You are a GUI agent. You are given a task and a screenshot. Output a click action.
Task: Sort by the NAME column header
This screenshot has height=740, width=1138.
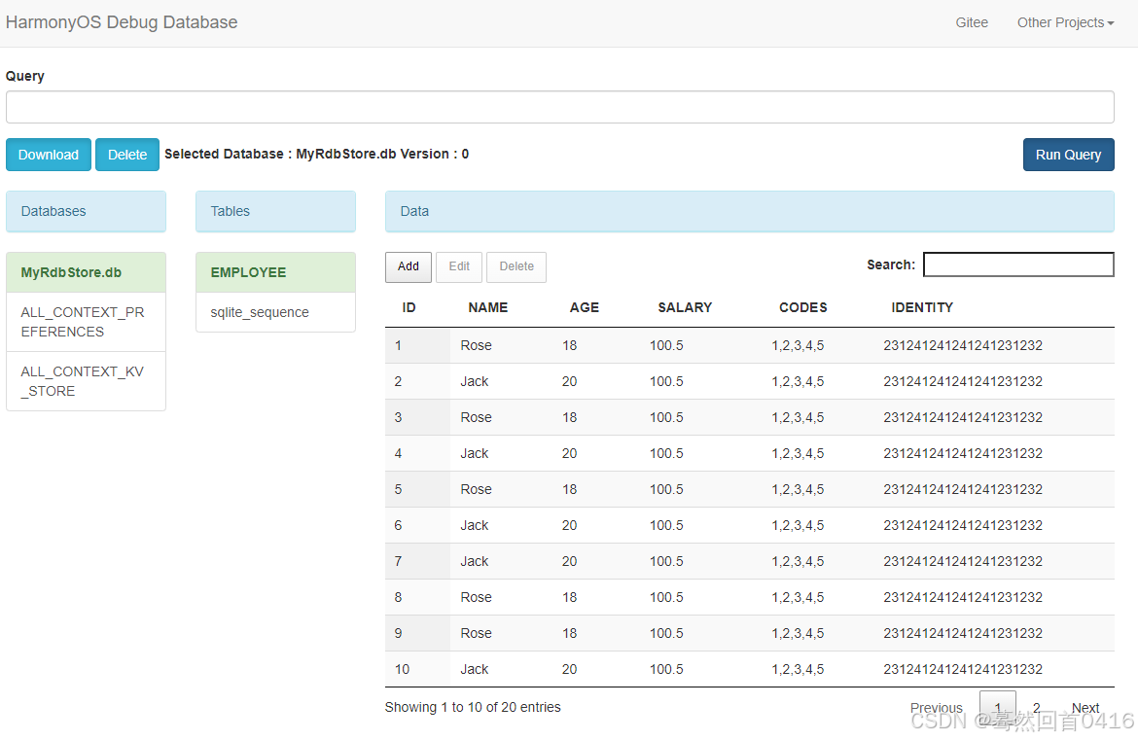[487, 307]
